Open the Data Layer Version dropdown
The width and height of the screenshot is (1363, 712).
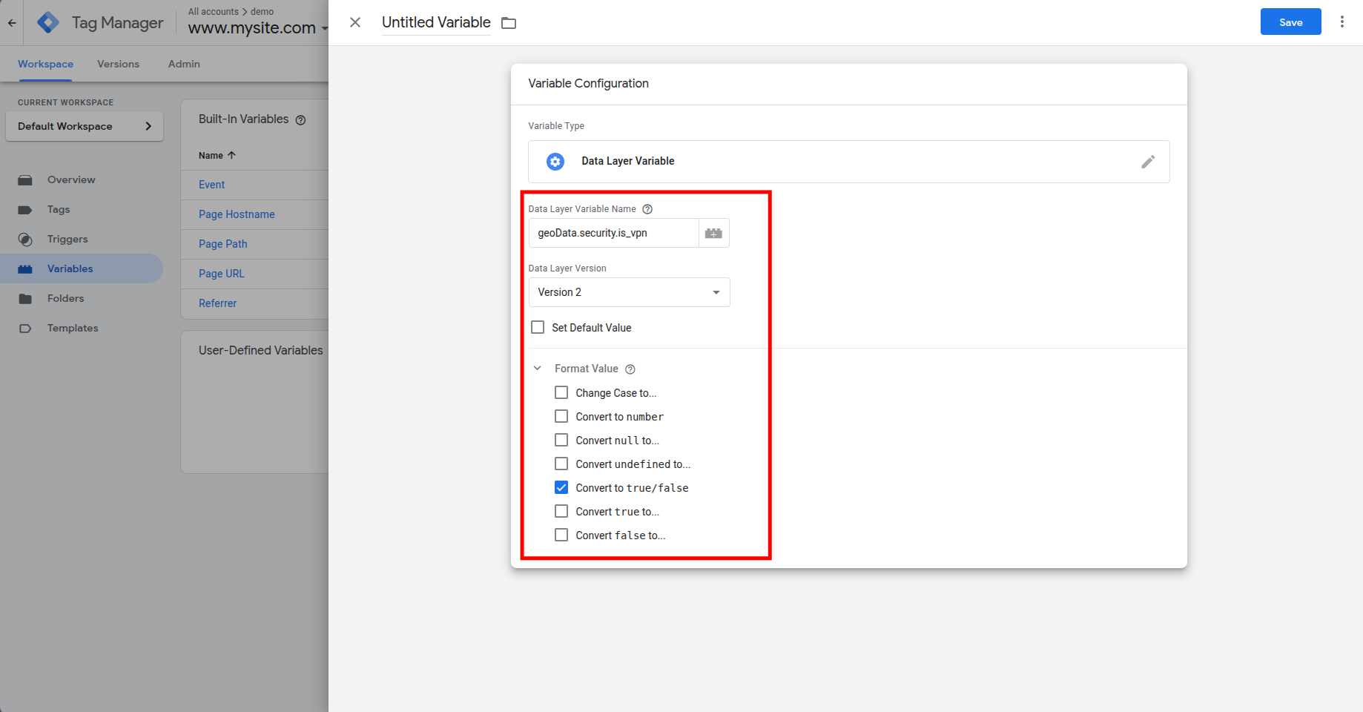point(629,292)
